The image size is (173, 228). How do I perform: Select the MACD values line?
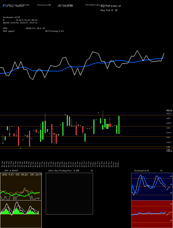tap(20, 23)
